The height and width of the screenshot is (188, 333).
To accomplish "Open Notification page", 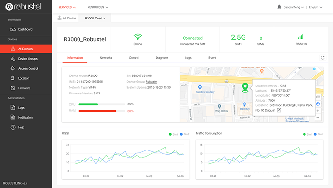I will click(26, 117).
